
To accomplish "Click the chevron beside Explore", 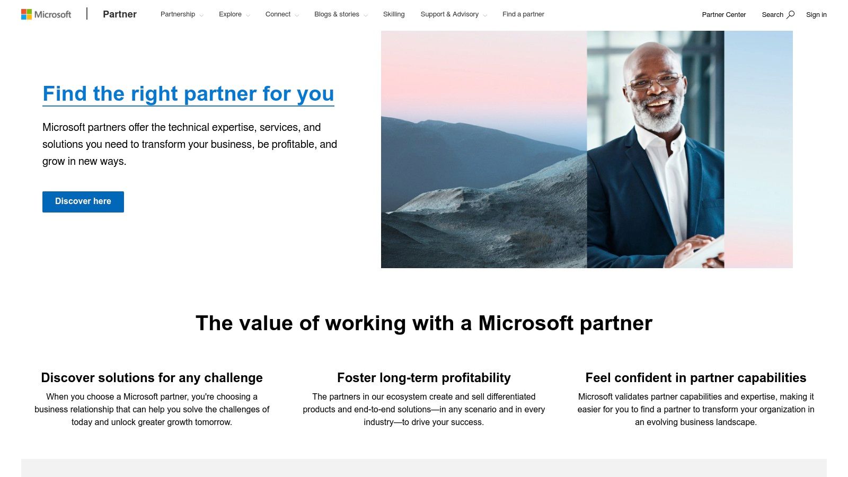I will click(247, 16).
